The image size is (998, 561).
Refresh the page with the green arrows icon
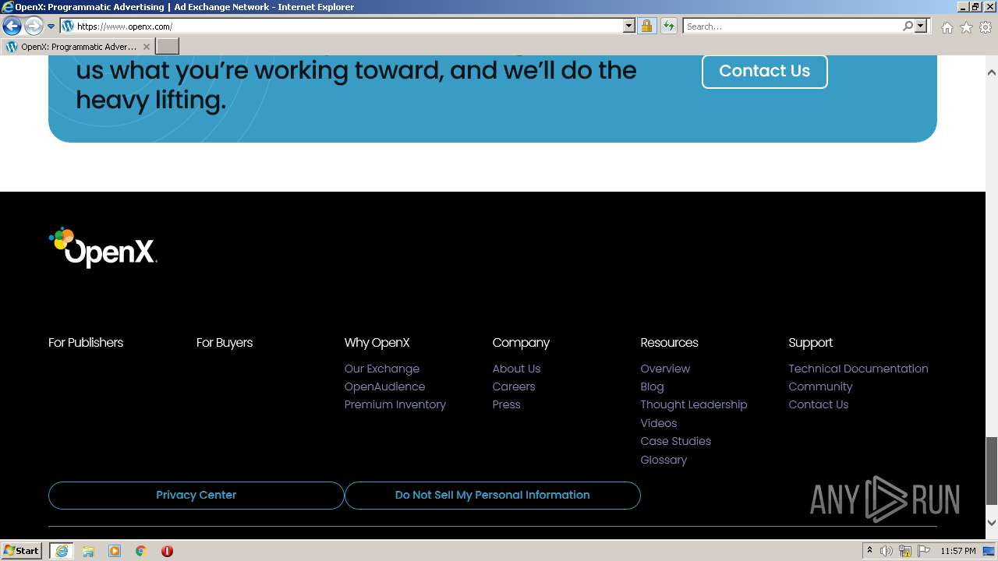pos(668,26)
